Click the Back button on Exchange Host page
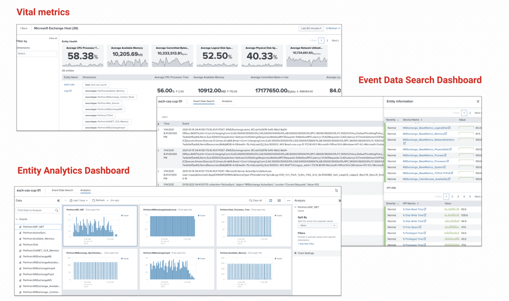The height and width of the screenshot is (301, 509). tap(24, 28)
